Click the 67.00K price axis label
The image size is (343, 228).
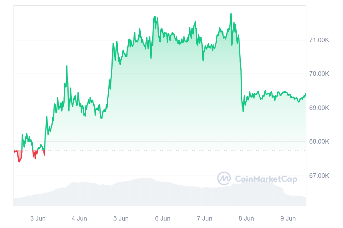point(319,176)
